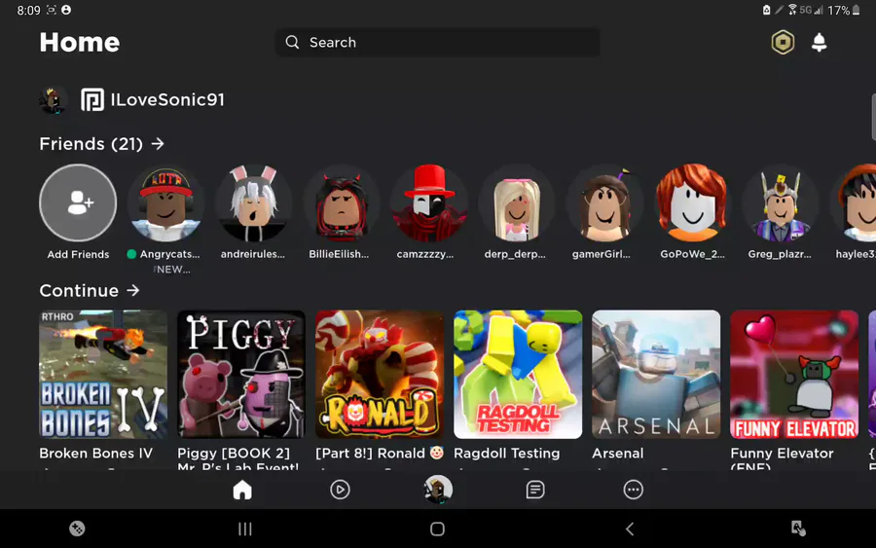The width and height of the screenshot is (876, 548).
Task: Open the Robux balance icon
Action: [783, 43]
